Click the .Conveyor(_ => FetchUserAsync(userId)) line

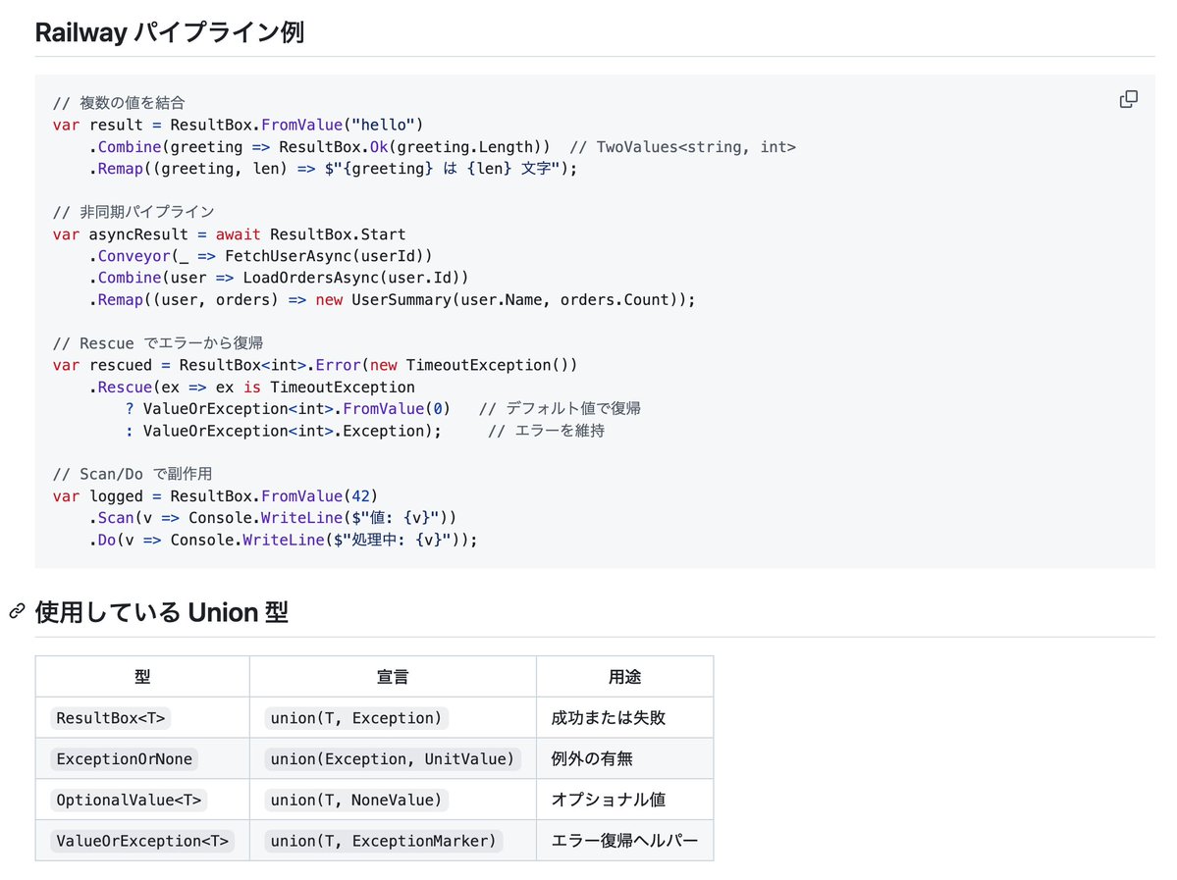point(260,256)
